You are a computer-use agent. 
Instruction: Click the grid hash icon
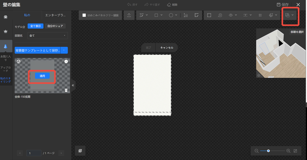[260, 15]
